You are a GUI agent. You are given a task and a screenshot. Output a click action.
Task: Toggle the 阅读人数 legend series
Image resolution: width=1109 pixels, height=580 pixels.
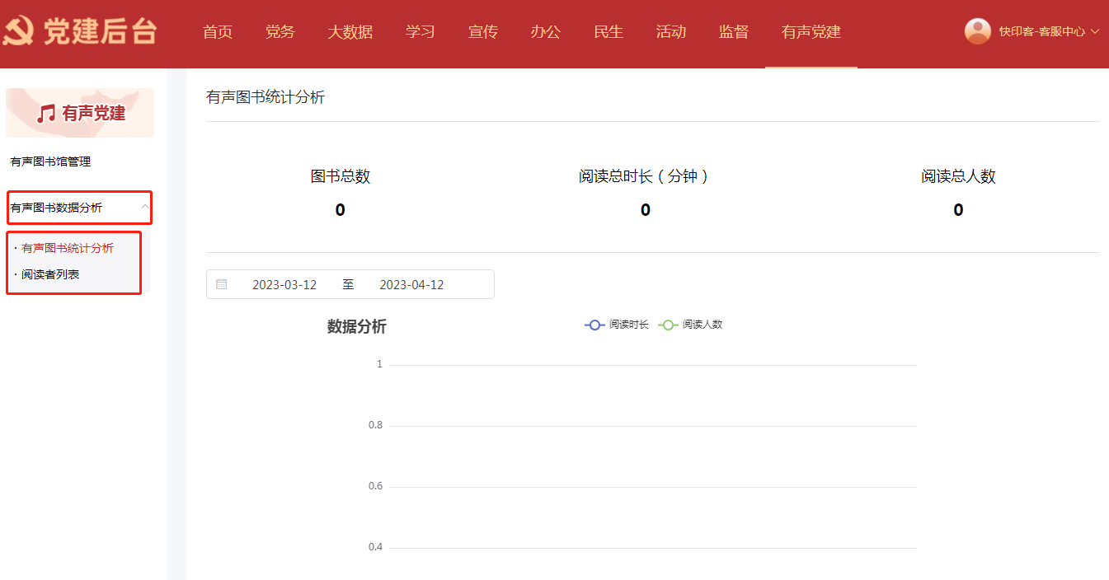point(690,325)
